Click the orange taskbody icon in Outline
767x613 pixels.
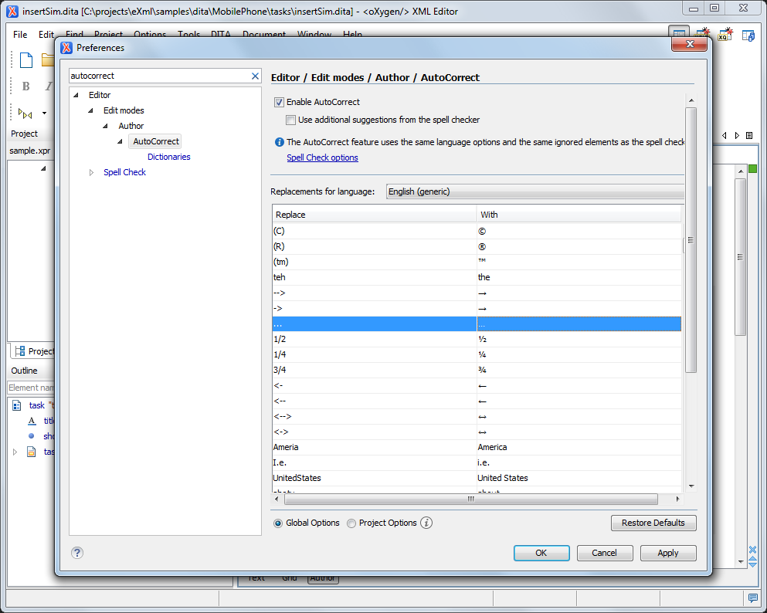click(x=32, y=451)
